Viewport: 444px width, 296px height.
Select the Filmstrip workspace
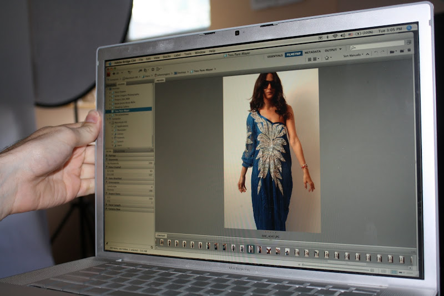tap(294, 54)
